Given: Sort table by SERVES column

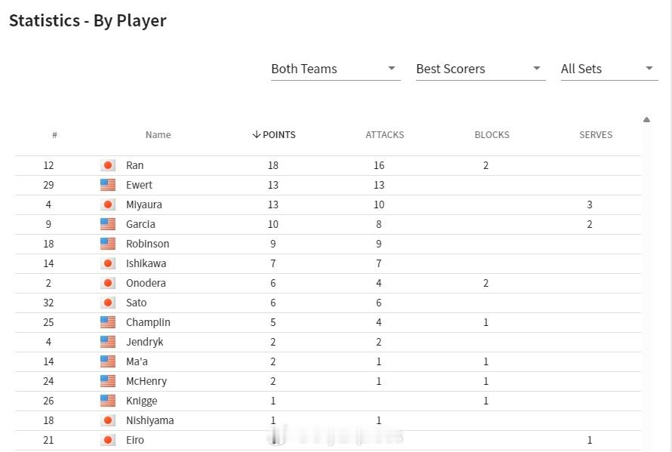Looking at the screenshot, I should pyautogui.click(x=596, y=135).
